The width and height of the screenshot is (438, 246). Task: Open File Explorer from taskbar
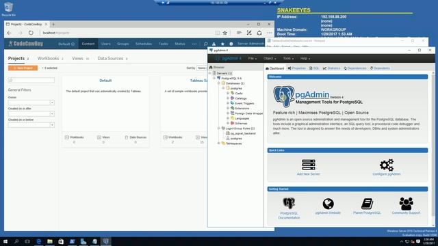pos(50,241)
